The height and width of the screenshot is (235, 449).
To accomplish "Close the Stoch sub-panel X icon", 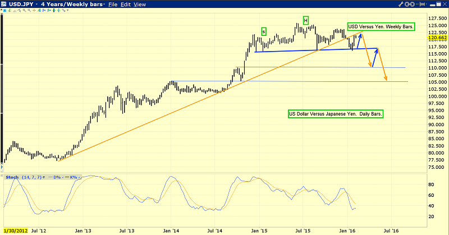I will (x=2, y=176).
